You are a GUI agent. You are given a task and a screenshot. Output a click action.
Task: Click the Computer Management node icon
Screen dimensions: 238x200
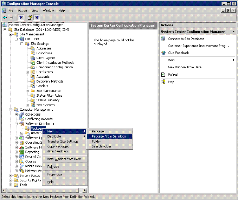click(x=16, y=110)
